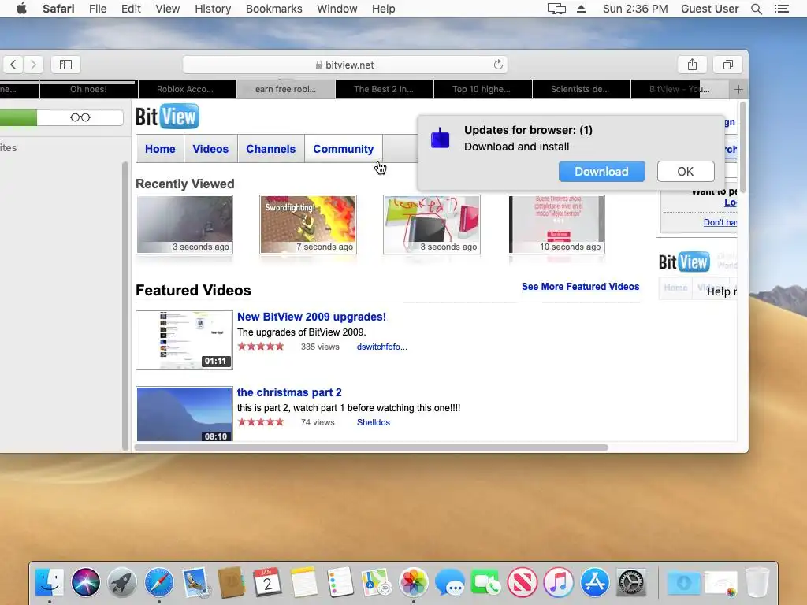
Task: Toggle the Safari sidebar button
Action: (65, 65)
